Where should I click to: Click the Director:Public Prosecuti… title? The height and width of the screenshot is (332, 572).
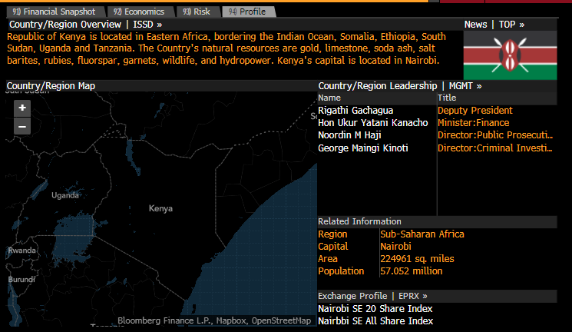coord(495,135)
